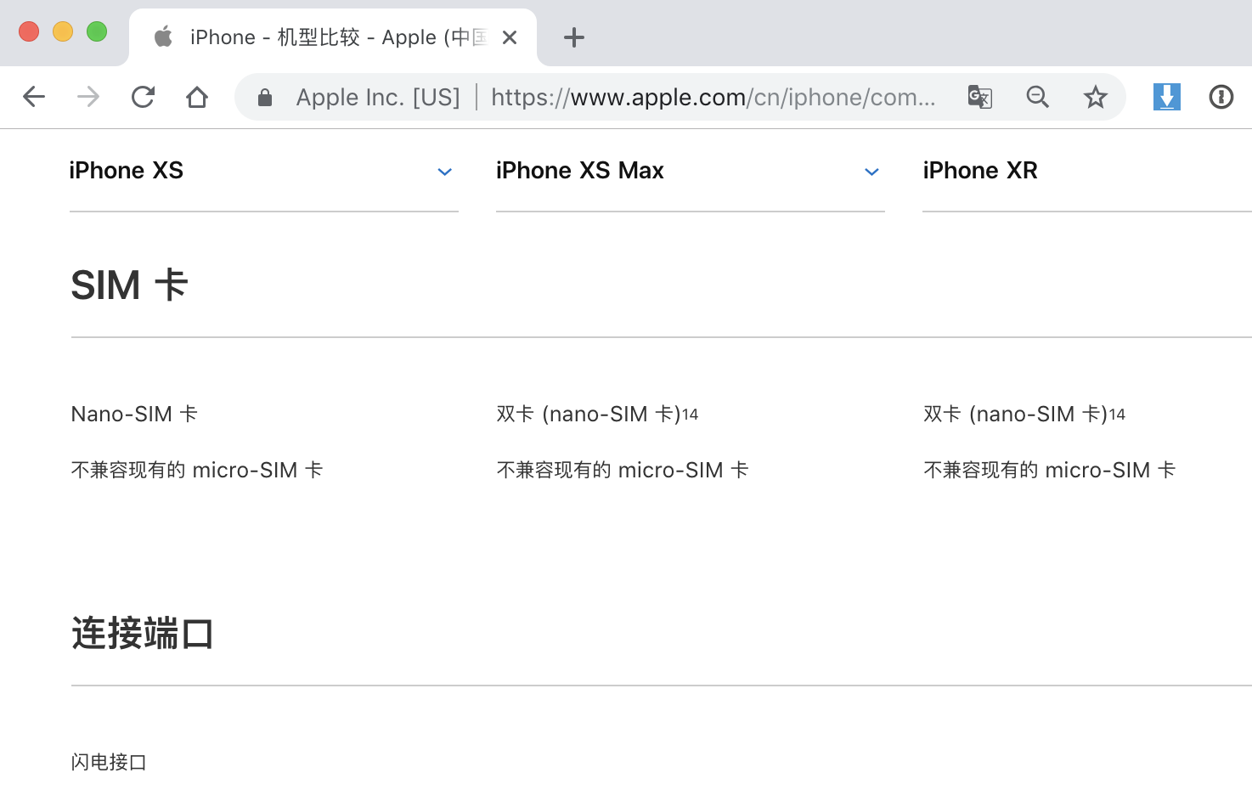Open the home page button
Screen dimensions: 1252x790
197,97
